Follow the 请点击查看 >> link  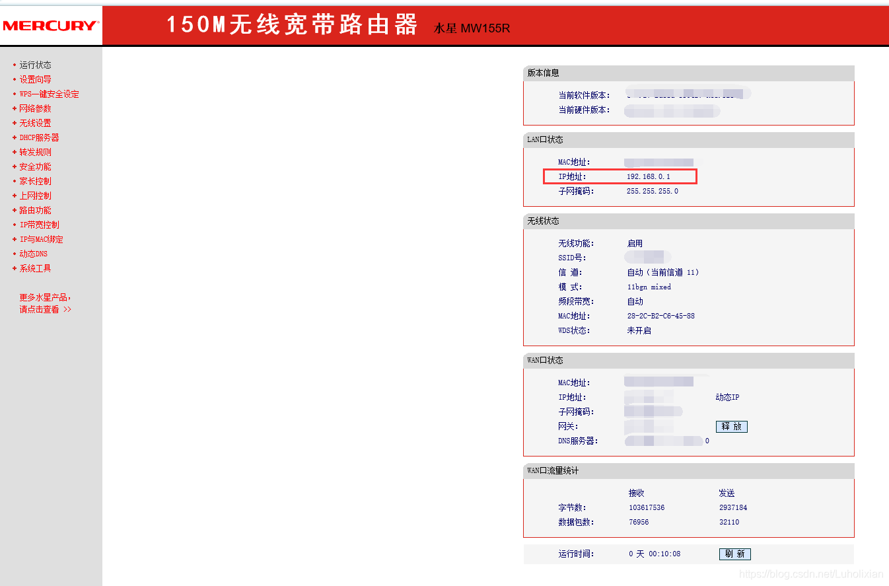click(x=45, y=309)
